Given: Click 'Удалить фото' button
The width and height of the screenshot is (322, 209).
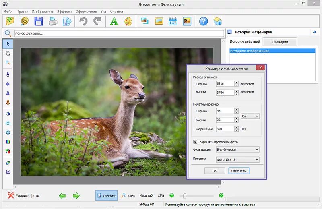Looking at the screenshot, I should (23, 195).
